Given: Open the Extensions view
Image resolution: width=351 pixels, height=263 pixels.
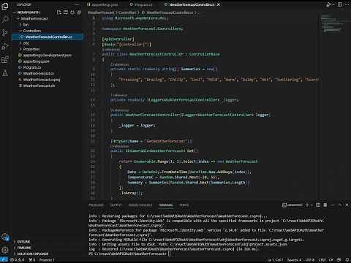Looking at the screenshot, I should coord(5,59).
